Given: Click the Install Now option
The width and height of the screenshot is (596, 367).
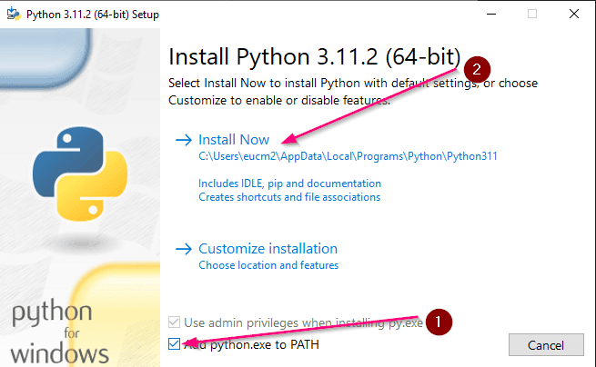Looking at the screenshot, I should [233, 140].
